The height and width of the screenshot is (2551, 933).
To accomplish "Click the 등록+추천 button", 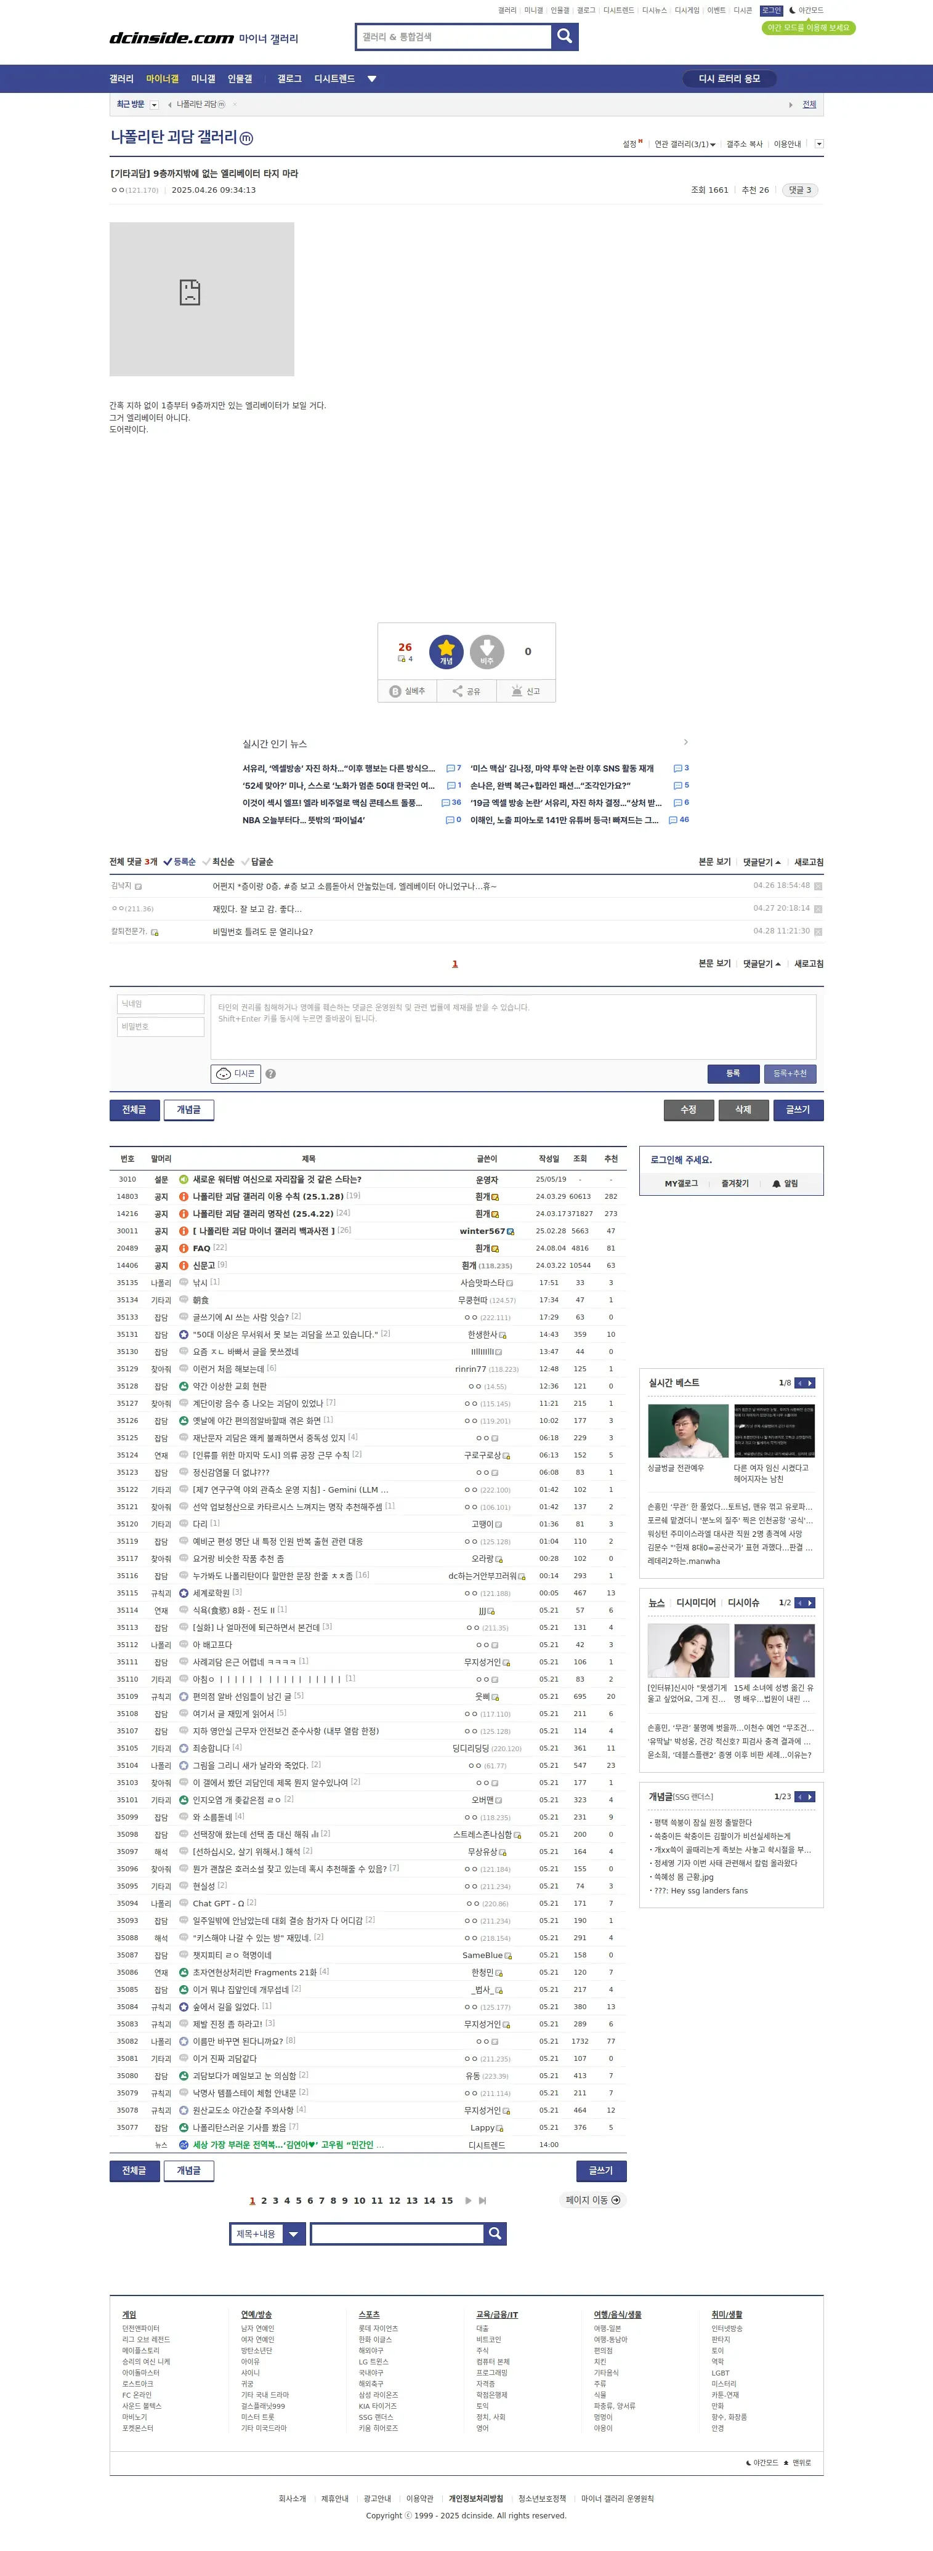I will pos(790,1073).
